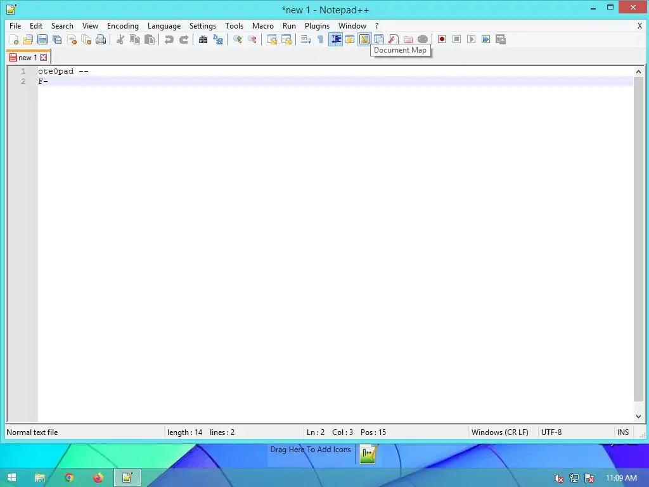This screenshot has width=649, height=487.
Task: Click the Zoom Out magnifier icon
Action: (x=252, y=39)
